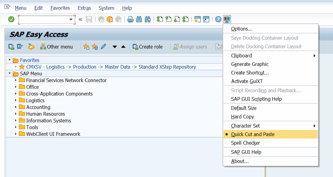Select Default Size menu entry
The width and height of the screenshot is (333, 177).
pyautogui.click(x=270, y=108)
